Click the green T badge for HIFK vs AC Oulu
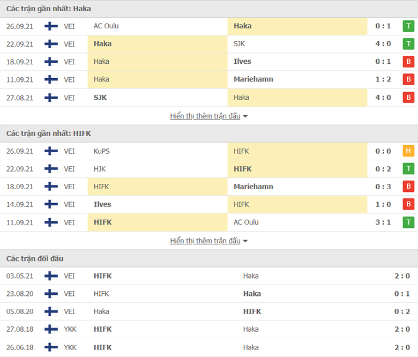The image size is (418, 357). (408, 222)
